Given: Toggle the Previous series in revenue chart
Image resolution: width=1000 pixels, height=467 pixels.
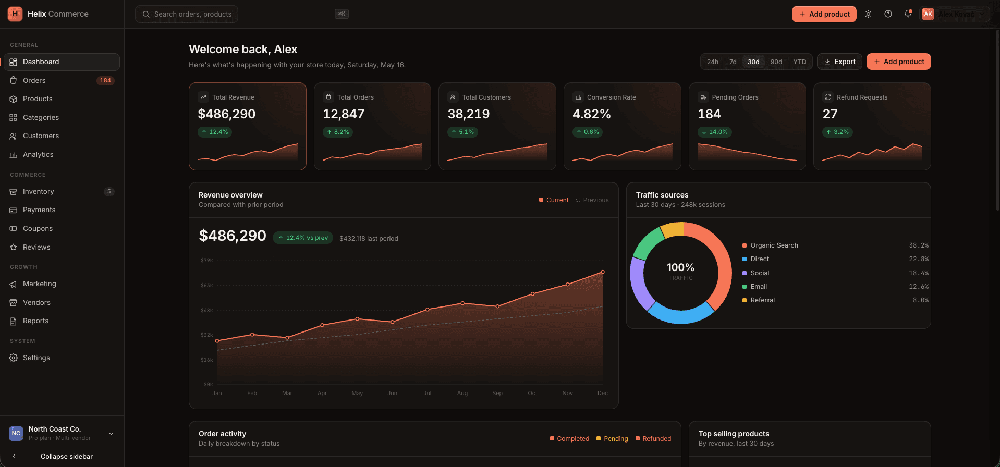Looking at the screenshot, I should click(592, 200).
